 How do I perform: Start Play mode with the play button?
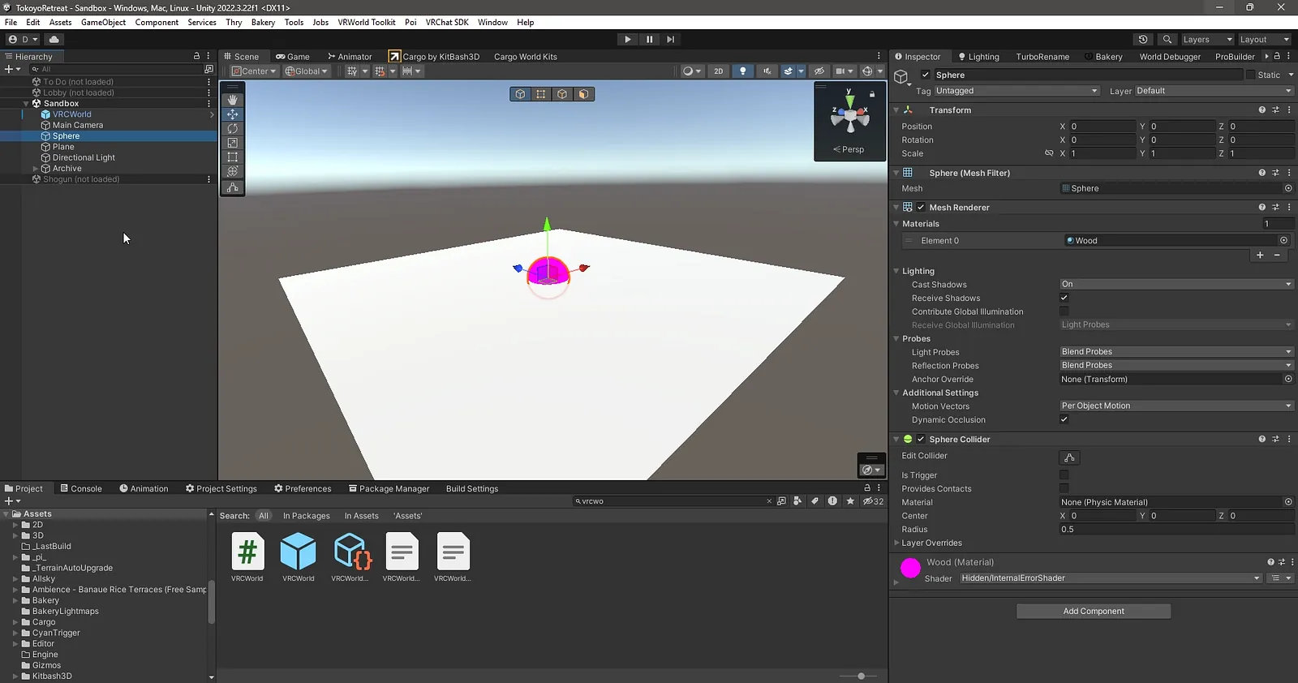(x=627, y=39)
